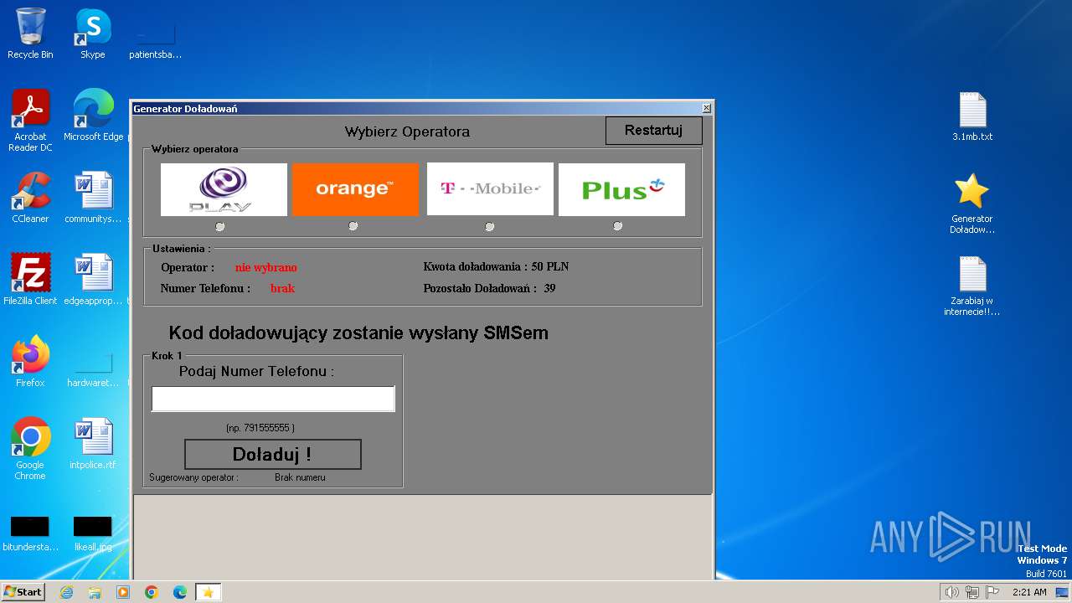Open Google Chrome desktop shortcut
Viewport: 1072px width, 603px height.
point(30,449)
